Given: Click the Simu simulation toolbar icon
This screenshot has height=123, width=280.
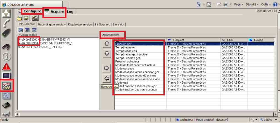Looking at the screenshot, I should (x=35, y=18).
